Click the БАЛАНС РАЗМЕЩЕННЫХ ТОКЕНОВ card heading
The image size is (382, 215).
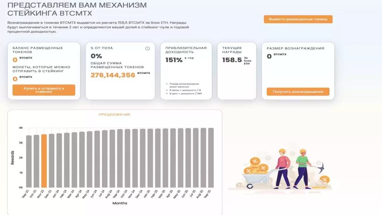[x=38, y=50]
